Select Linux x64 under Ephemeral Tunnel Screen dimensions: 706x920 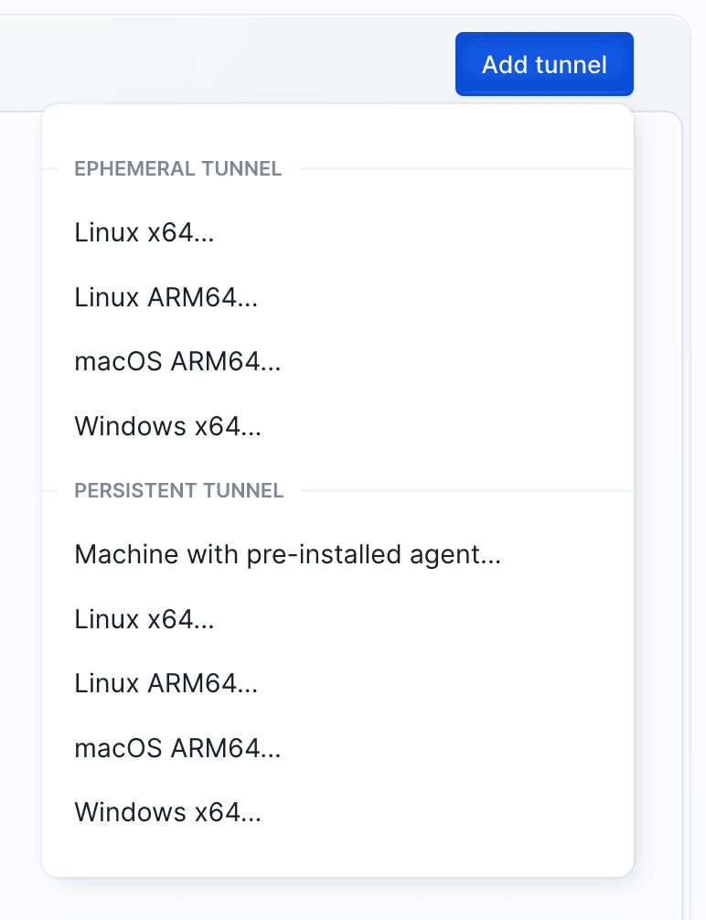[x=144, y=232]
